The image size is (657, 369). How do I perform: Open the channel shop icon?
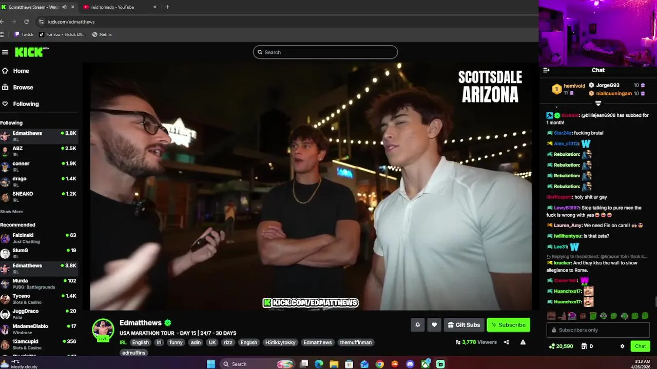point(584,346)
